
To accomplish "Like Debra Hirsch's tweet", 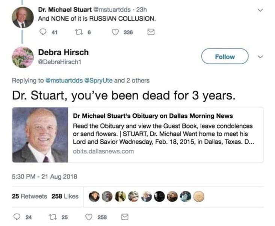I will [89, 217].
